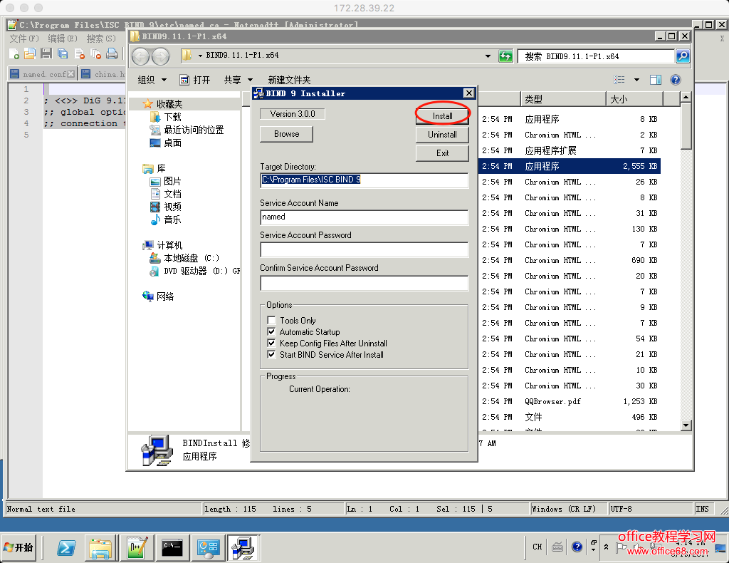
Task: Click the Browse button
Action: point(286,134)
